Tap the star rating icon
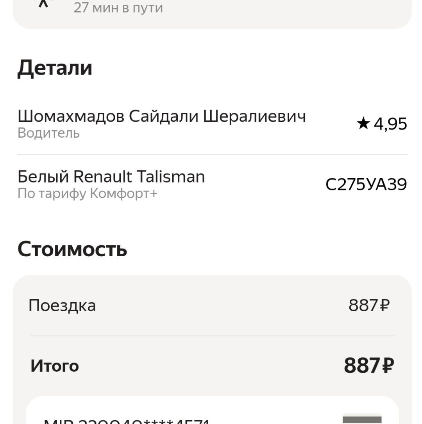The image size is (422, 424). click(x=363, y=124)
